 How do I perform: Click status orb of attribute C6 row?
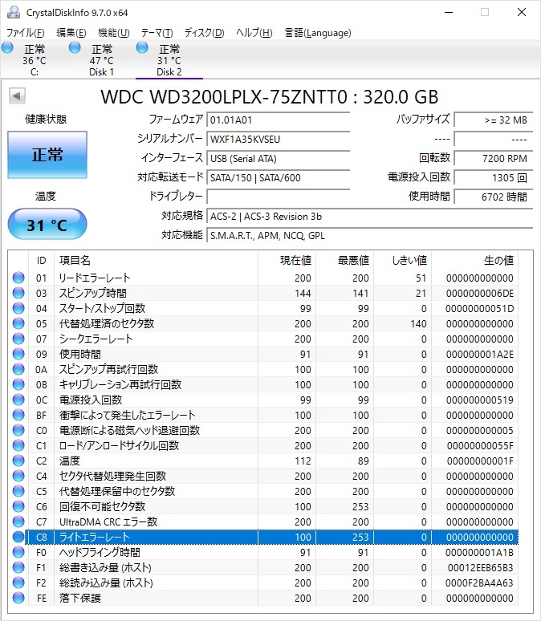pyautogui.click(x=18, y=506)
